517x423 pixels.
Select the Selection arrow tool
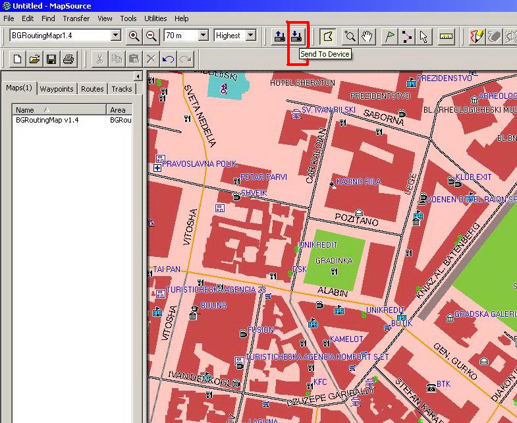423,36
